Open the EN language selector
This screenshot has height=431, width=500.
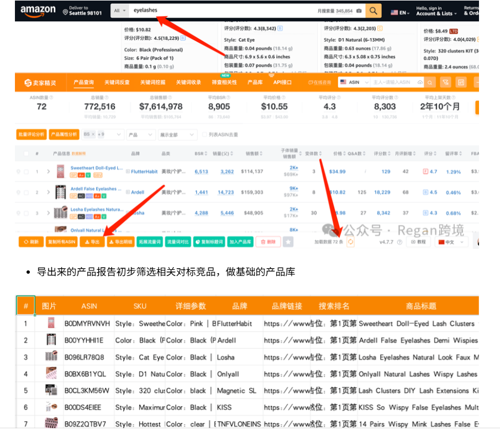tap(400, 13)
